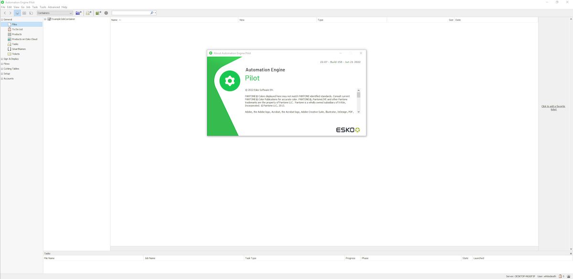Open the Go menu
Viewport: 573px width, 279px height.
point(22,7)
